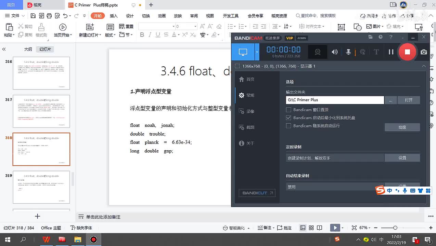Click the print preview icon in WPS
This screenshot has height=246, width=436.
(x=57, y=16)
